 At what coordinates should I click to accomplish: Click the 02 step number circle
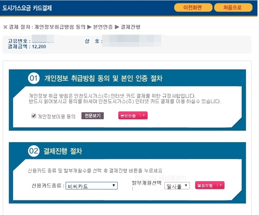point(34,151)
